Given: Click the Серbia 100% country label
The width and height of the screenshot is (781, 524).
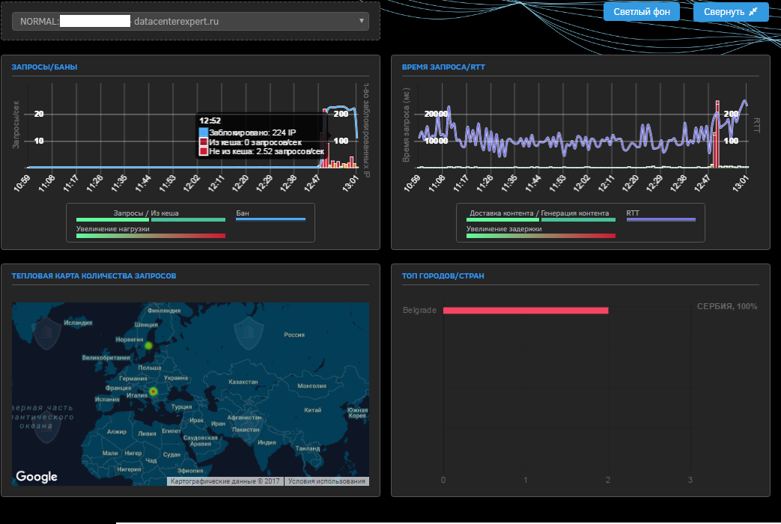Looking at the screenshot, I should (726, 306).
